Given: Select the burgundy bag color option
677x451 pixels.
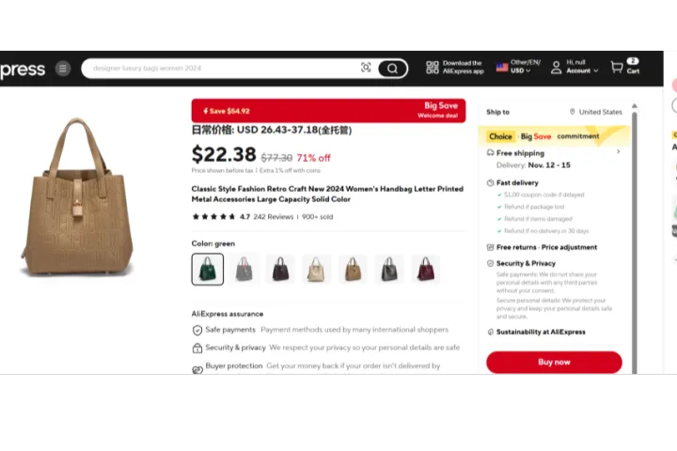Looking at the screenshot, I should click(x=425, y=270).
